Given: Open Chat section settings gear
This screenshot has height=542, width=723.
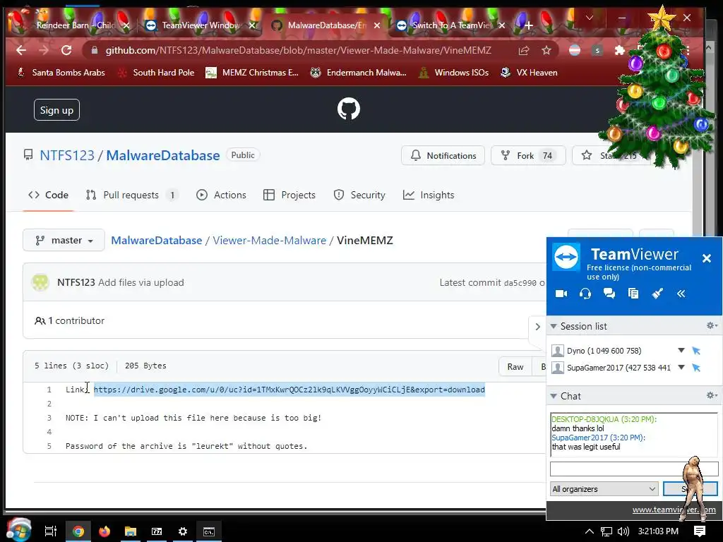Looking at the screenshot, I should [712, 395].
